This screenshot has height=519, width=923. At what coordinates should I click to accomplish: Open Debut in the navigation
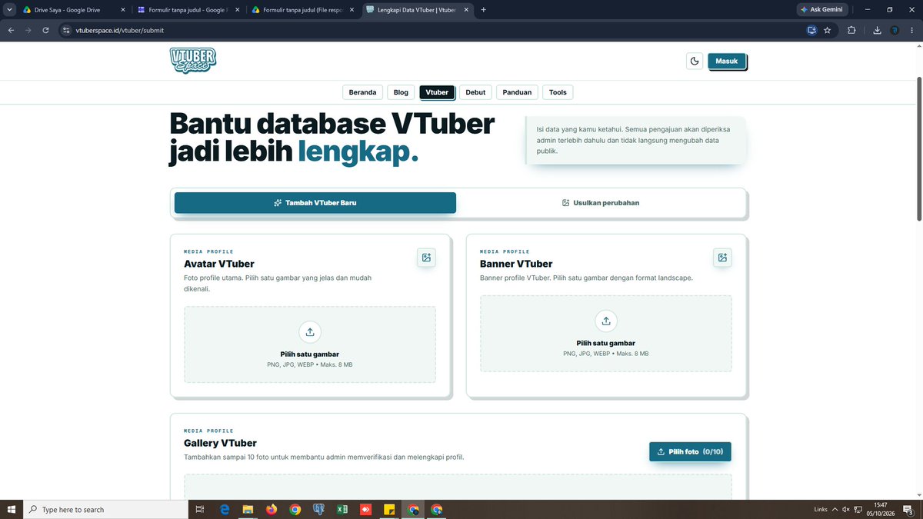475,92
